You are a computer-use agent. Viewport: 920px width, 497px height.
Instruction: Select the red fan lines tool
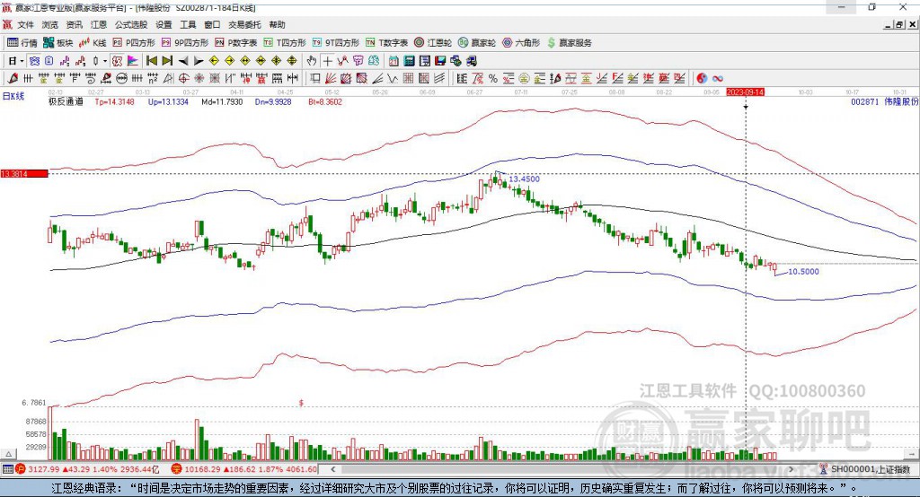(331, 78)
